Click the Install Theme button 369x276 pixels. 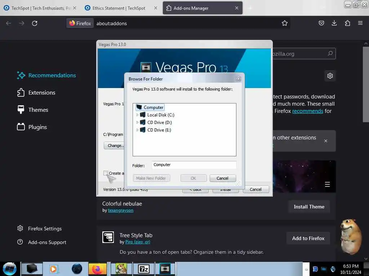(x=309, y=207)
